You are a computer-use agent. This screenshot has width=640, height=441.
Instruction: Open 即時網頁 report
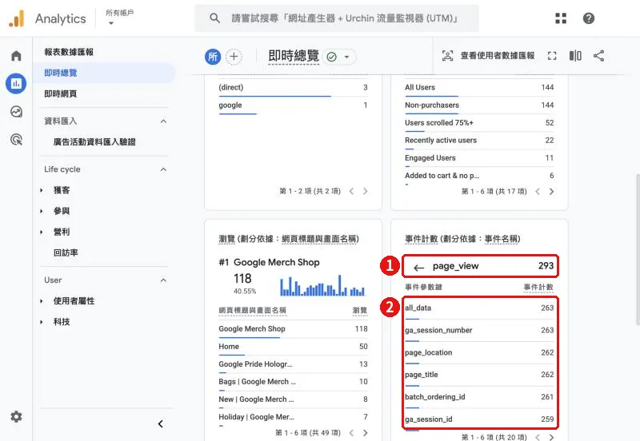pyautogui.click(x=61, y=93)
